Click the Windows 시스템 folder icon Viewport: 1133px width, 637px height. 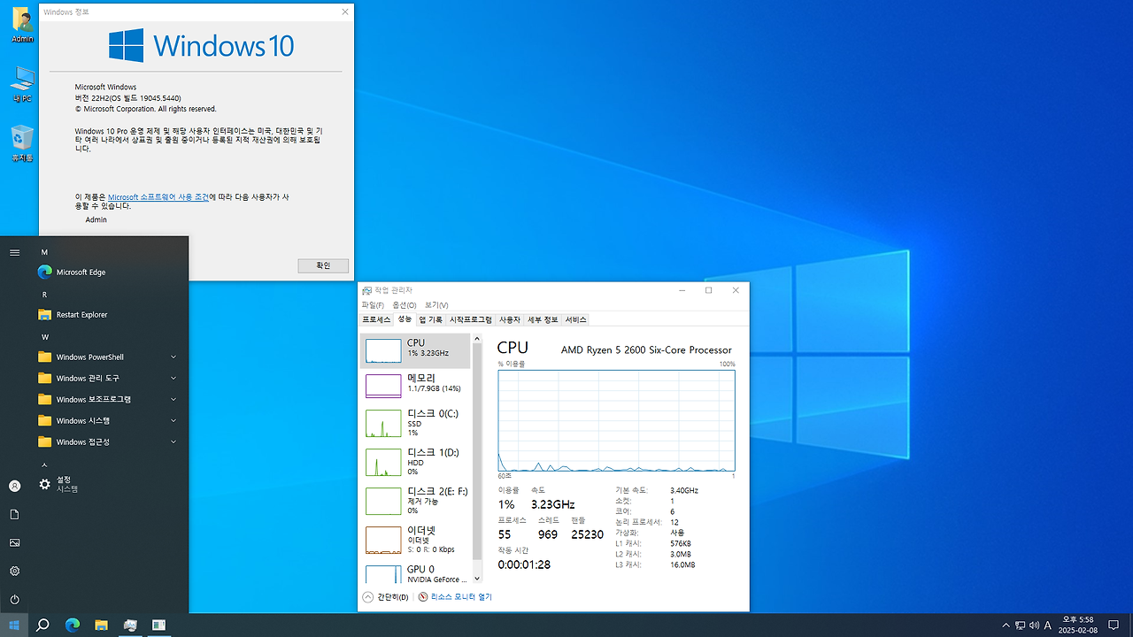(45, 421)
